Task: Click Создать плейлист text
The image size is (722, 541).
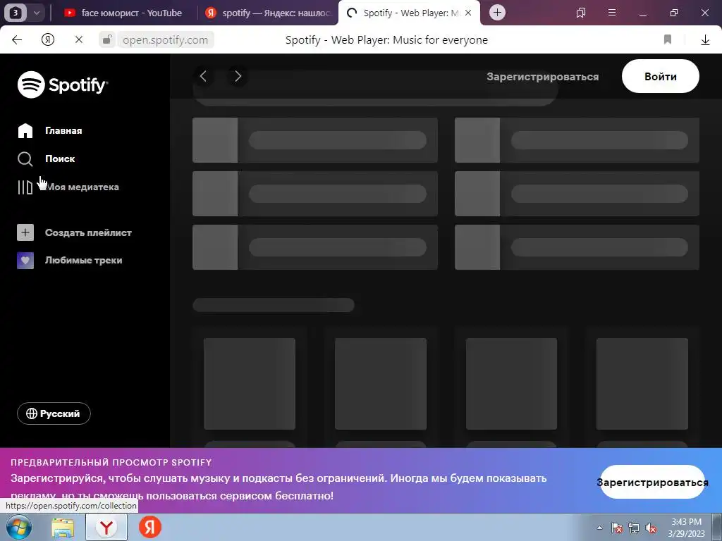Action: (x=88, y=232)
